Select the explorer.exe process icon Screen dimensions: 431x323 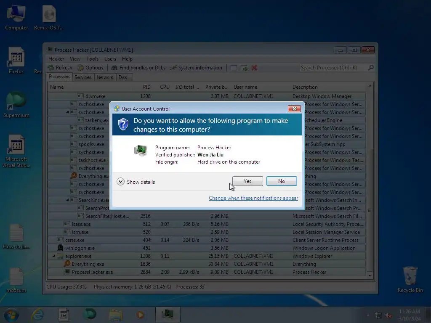tap(60, 256)
